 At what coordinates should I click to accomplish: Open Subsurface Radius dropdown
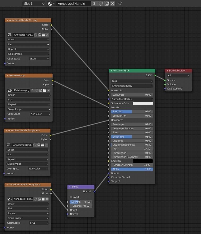132,99
